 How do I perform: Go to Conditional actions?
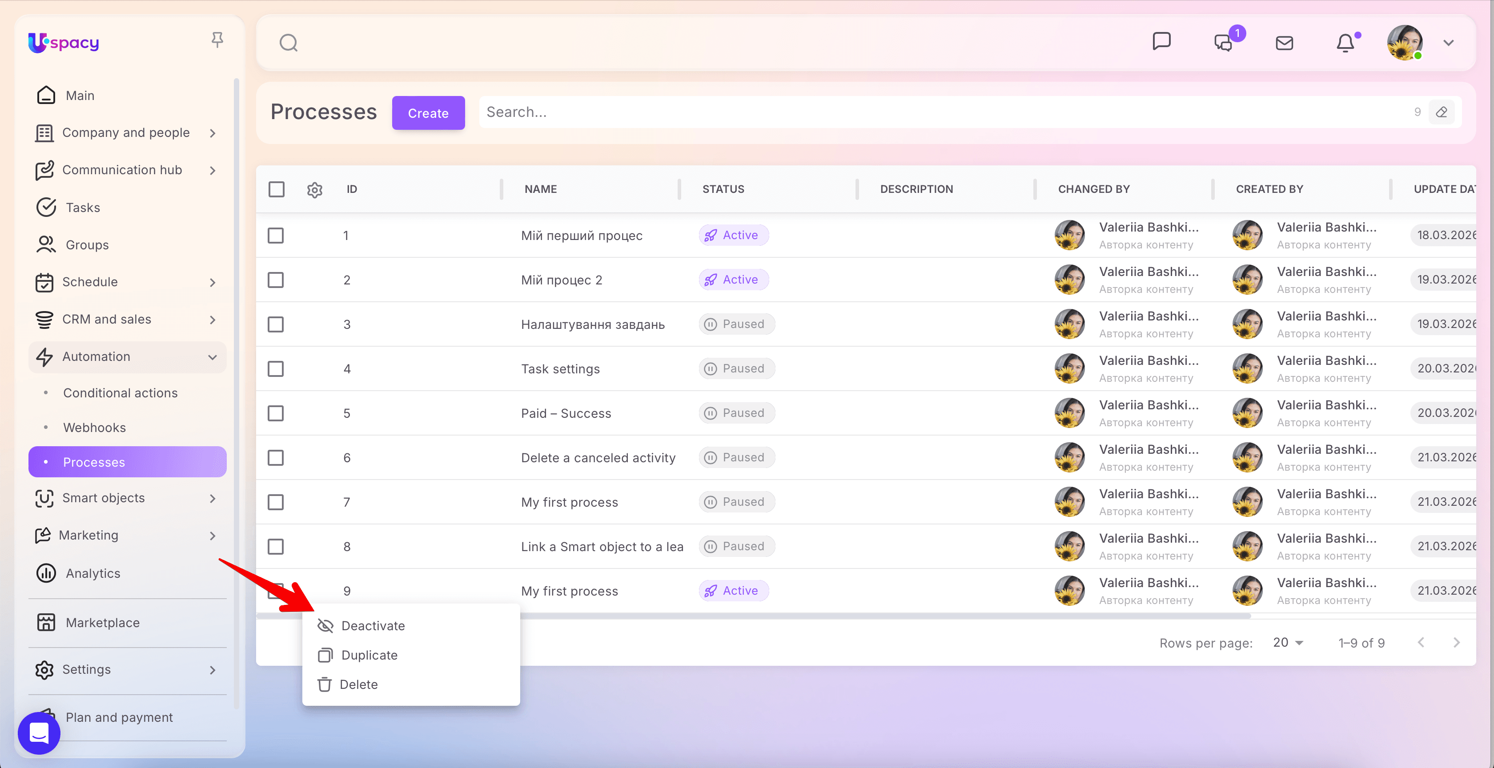tap(120, 393)
